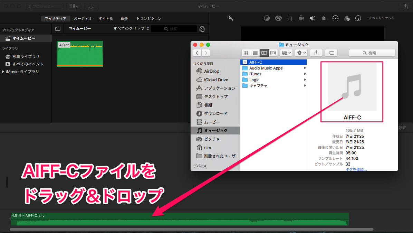Expand キャプチャ folder arrow
The height and width of the screenshot is (233, 413).
tap(305, 86)
